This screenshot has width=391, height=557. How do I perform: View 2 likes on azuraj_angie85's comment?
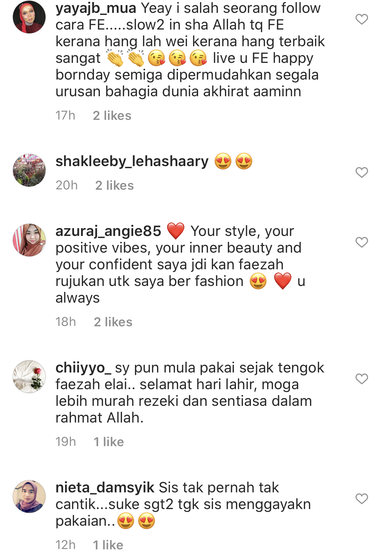click(x=113, y=322)
